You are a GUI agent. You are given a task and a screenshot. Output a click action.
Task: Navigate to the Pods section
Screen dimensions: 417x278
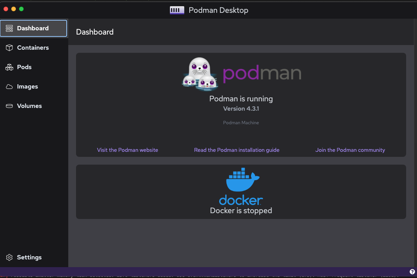click(24, 67)
